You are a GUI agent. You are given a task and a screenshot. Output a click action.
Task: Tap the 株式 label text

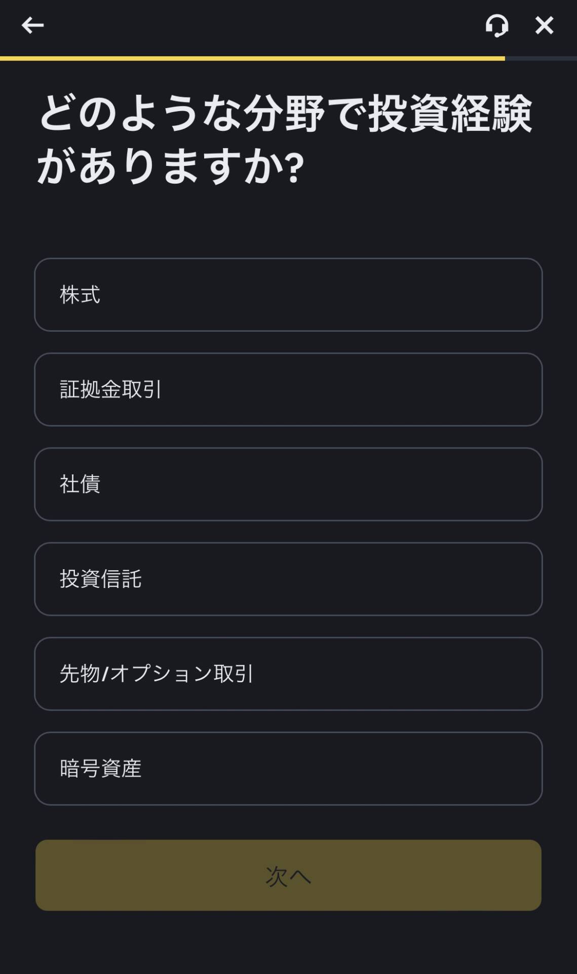point(80,295)
